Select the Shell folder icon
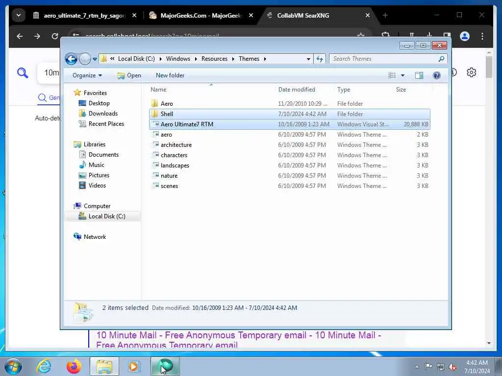This screenshot has height=376, width=502. [155, 114]
